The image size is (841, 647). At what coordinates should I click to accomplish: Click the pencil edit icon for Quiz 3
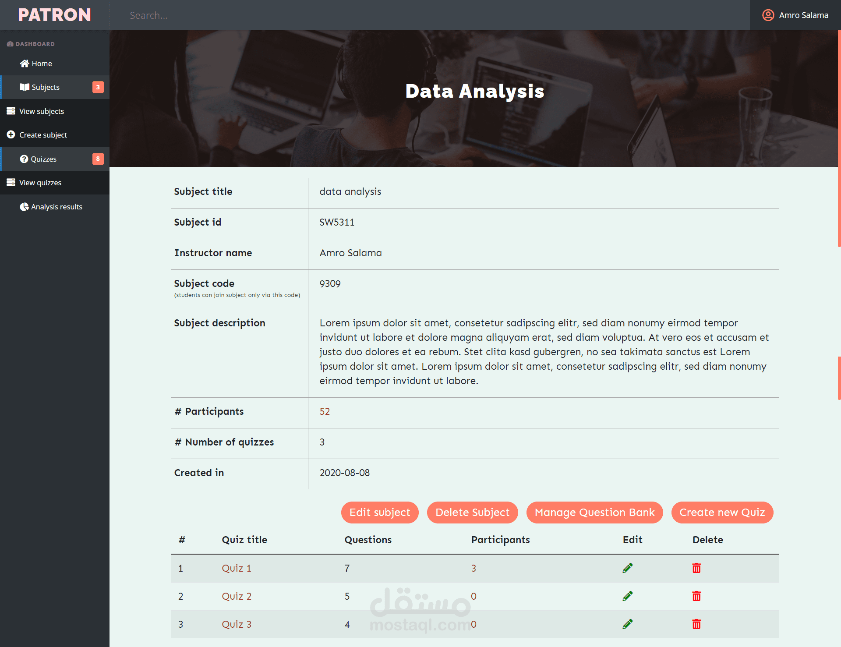(x=627, y=624)
